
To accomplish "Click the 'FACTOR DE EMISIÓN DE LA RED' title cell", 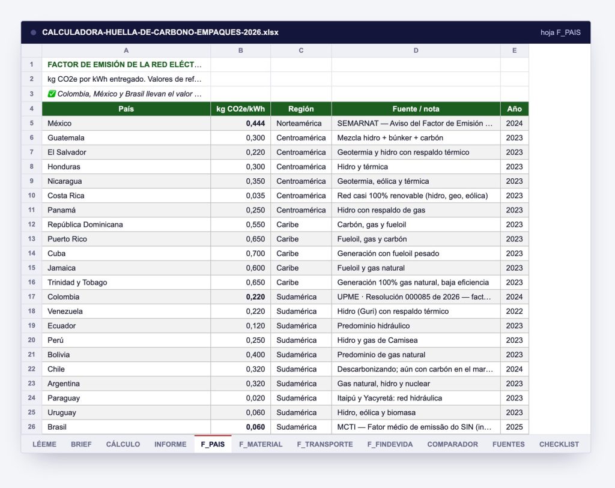I will (126, 64).
